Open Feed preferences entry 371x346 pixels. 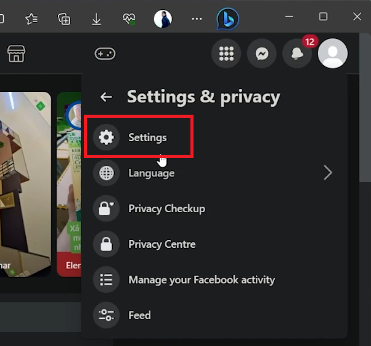point(214,315)
